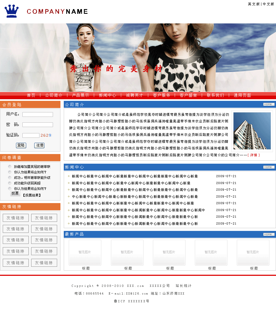Focus the 用户名 username input field
Image resolution: width=276 pixels, height=310 pixels.
pos(38,114)
